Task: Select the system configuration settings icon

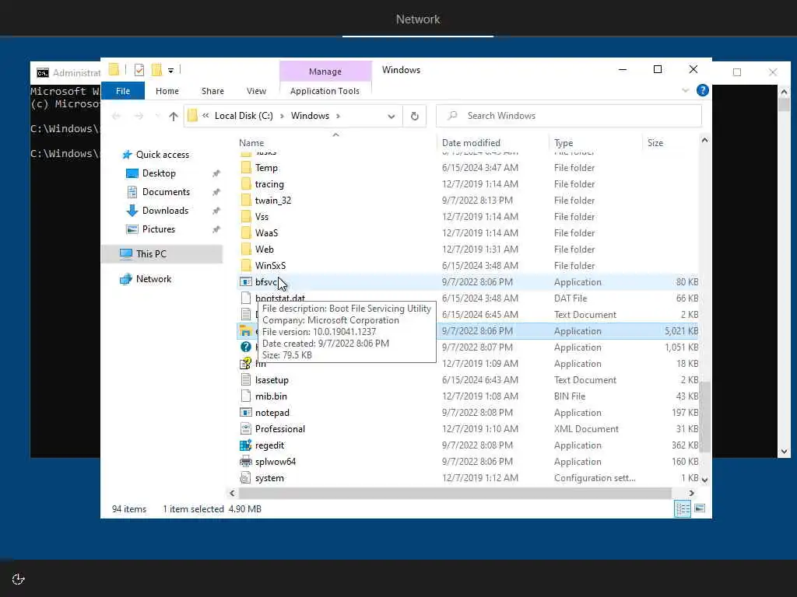Action: (246, 478)
